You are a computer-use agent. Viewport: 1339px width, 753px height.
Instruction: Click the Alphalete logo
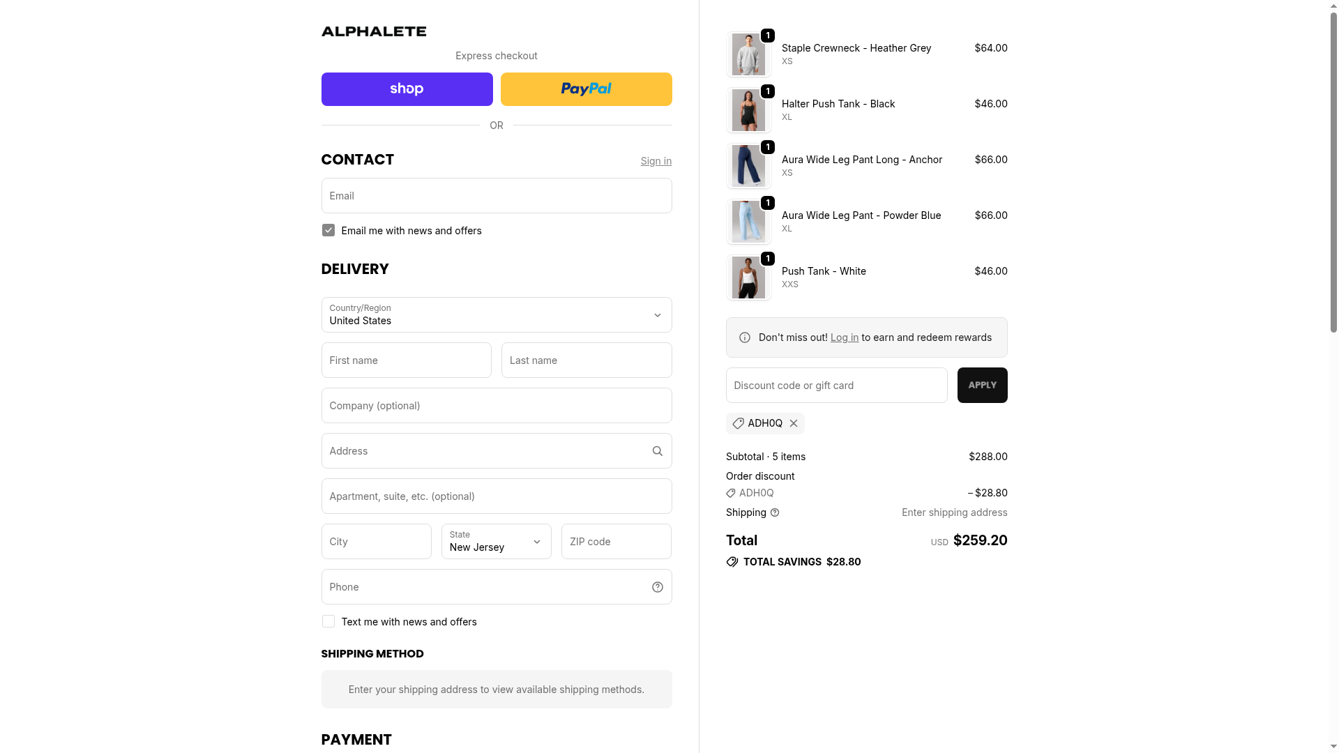pos(374,31)
